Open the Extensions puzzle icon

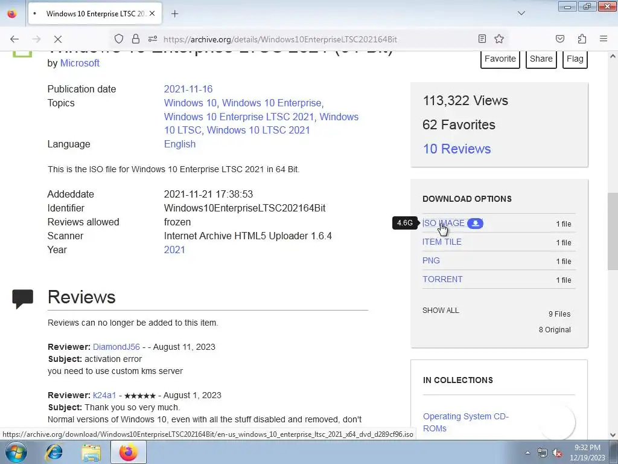(582, 39)
